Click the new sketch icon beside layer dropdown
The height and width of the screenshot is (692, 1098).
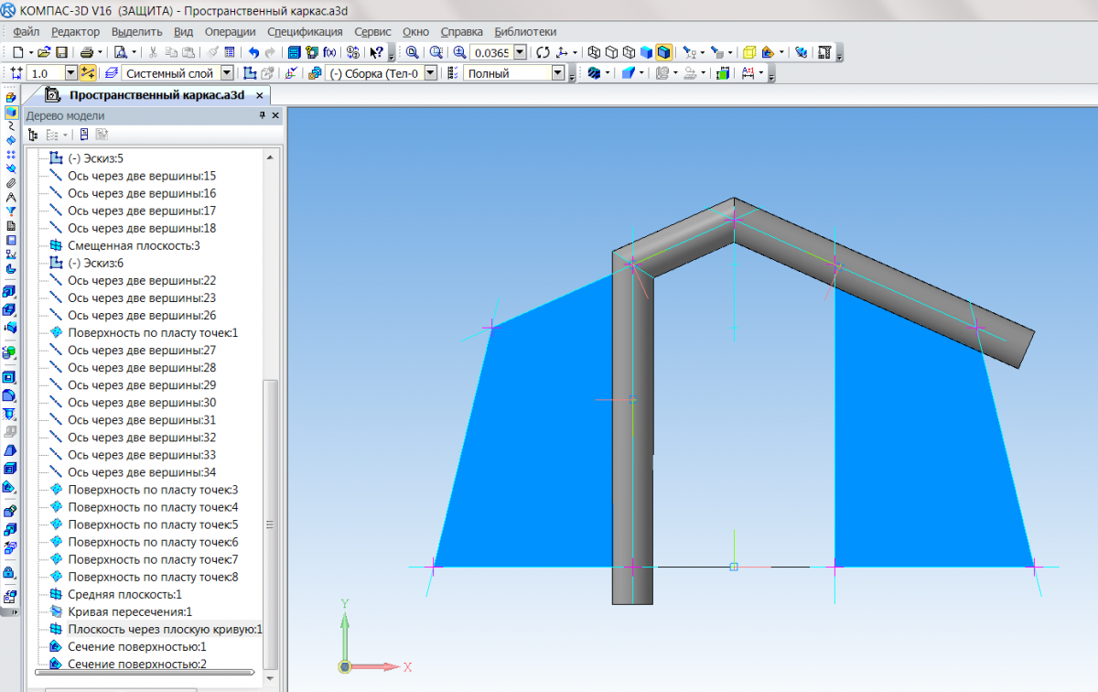[x=250, y=73]
